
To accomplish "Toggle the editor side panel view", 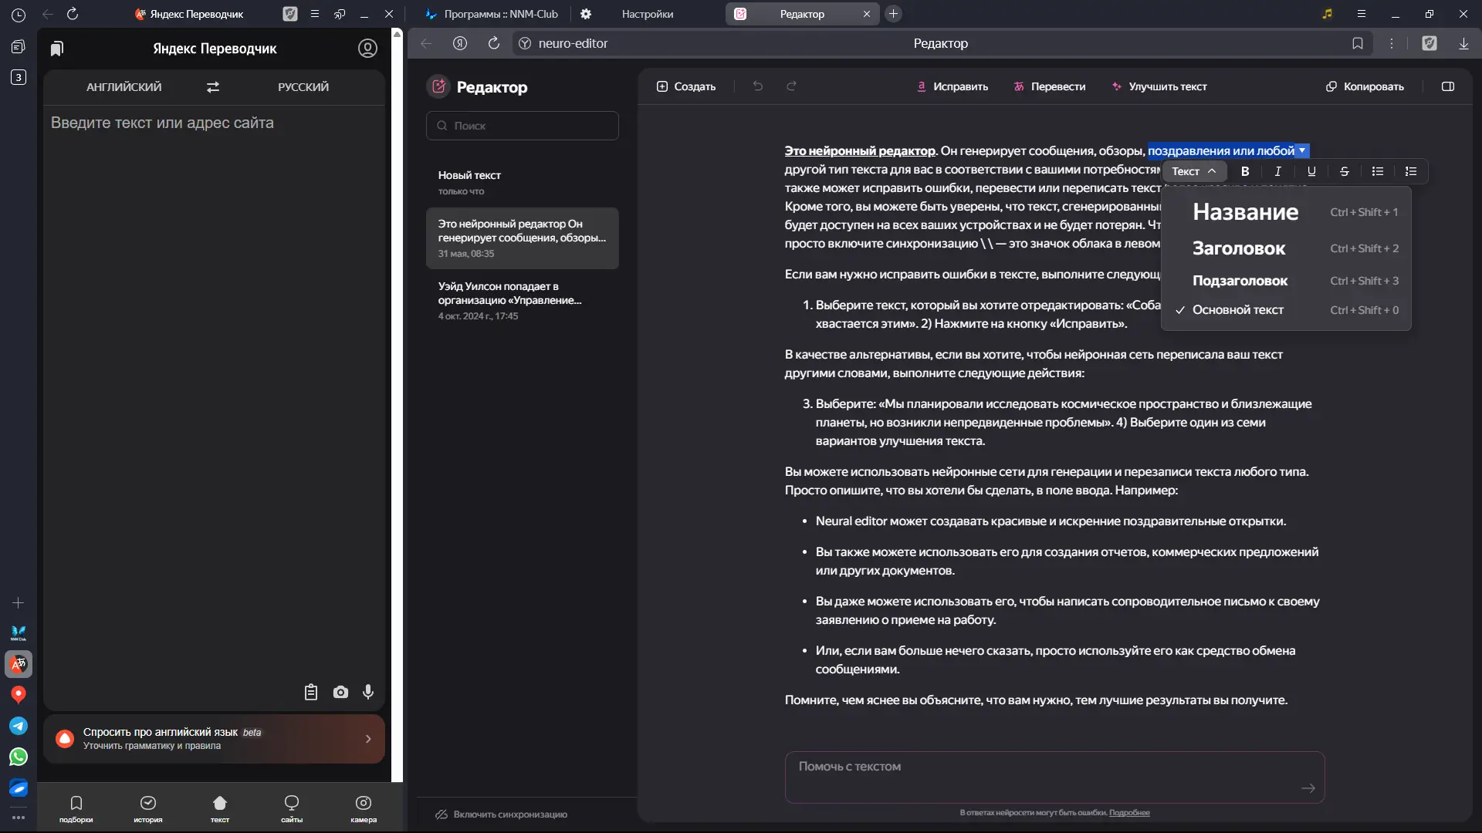I will click(x=1448, y=86).
